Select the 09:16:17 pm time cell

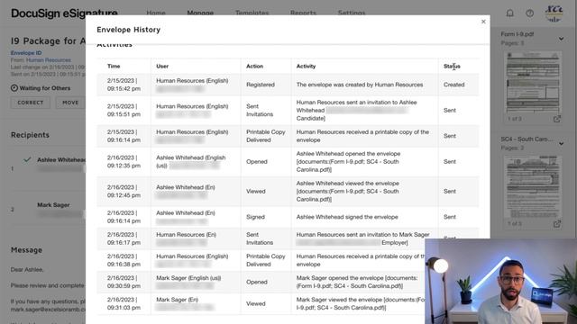(124, 238)
